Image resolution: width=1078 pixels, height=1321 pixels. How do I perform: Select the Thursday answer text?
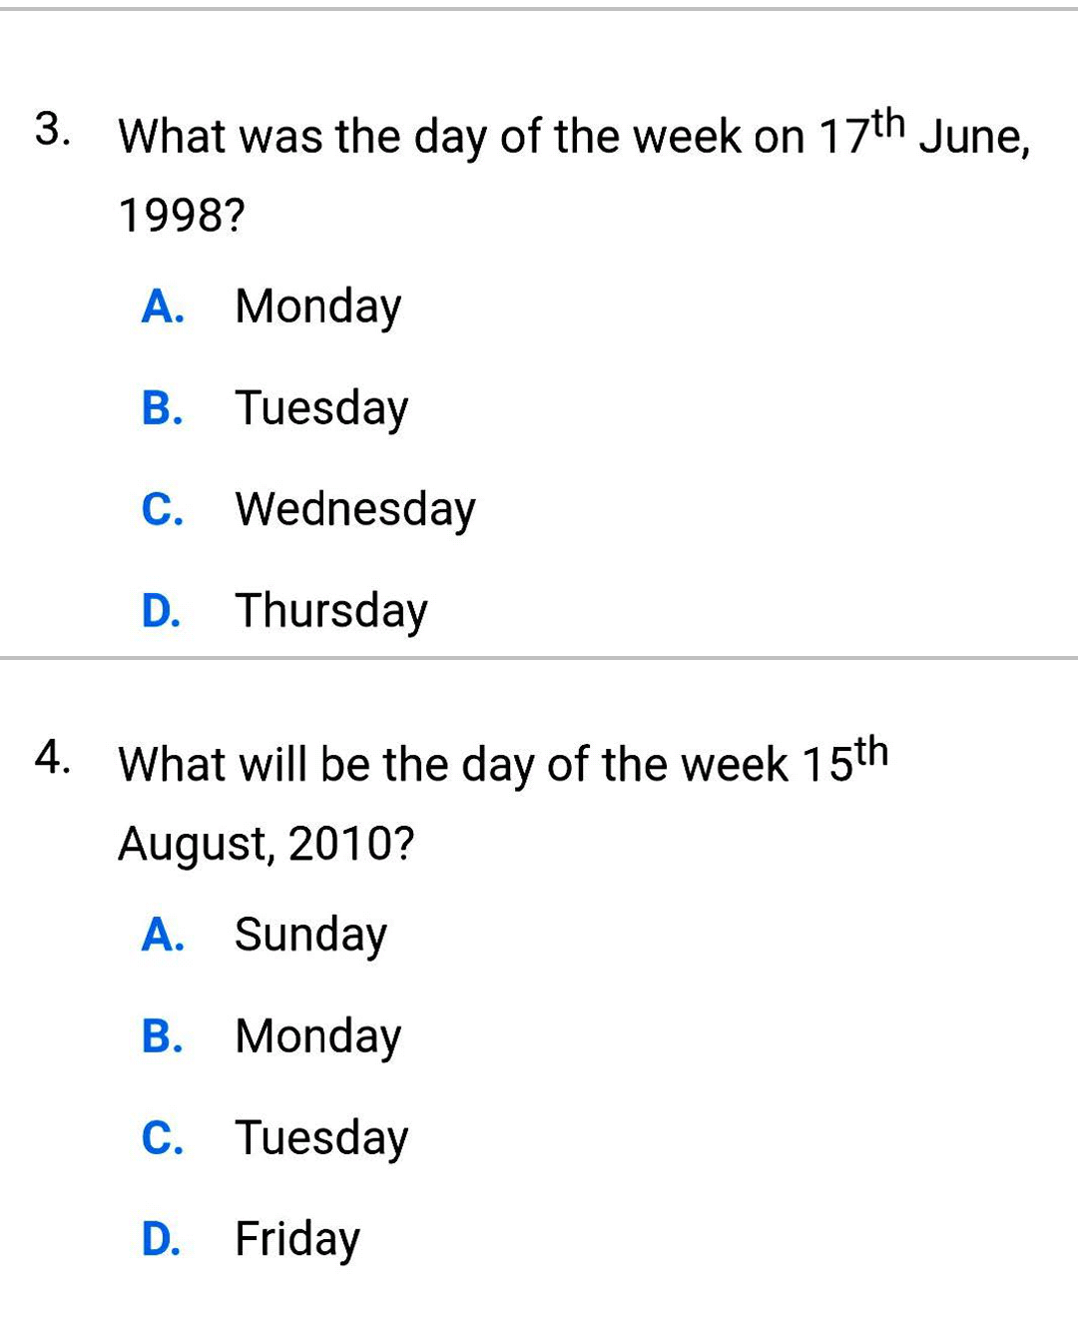click(331, 611)
